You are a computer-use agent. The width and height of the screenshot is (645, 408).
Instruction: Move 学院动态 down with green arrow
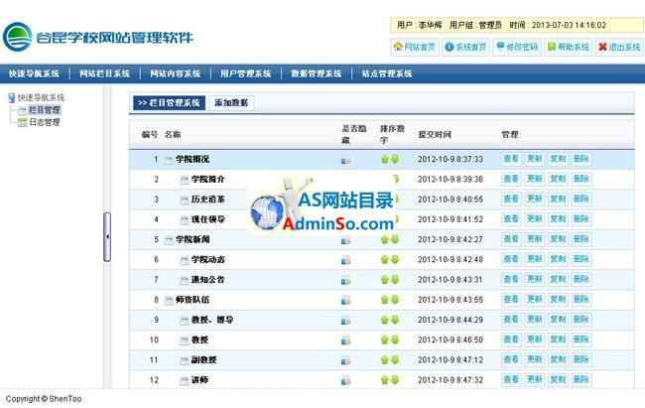(x=395, y=260)
